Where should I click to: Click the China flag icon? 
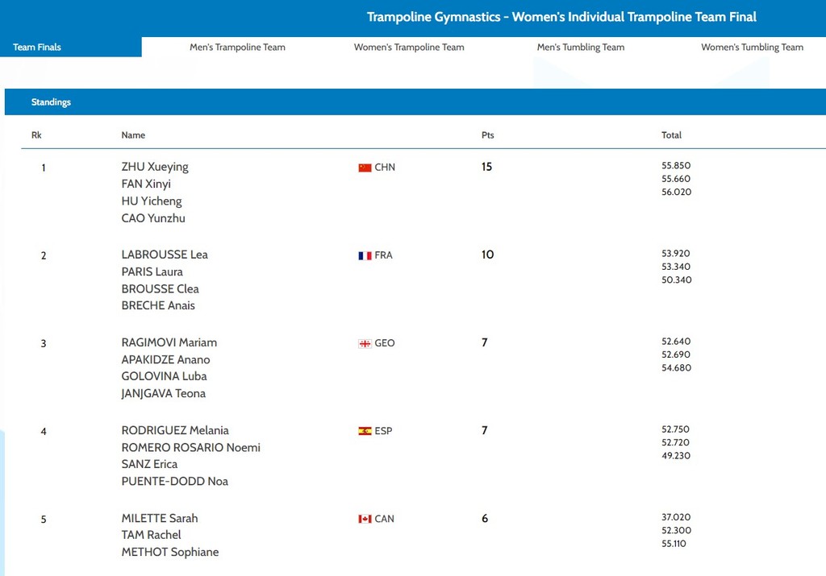click(365, 168)
